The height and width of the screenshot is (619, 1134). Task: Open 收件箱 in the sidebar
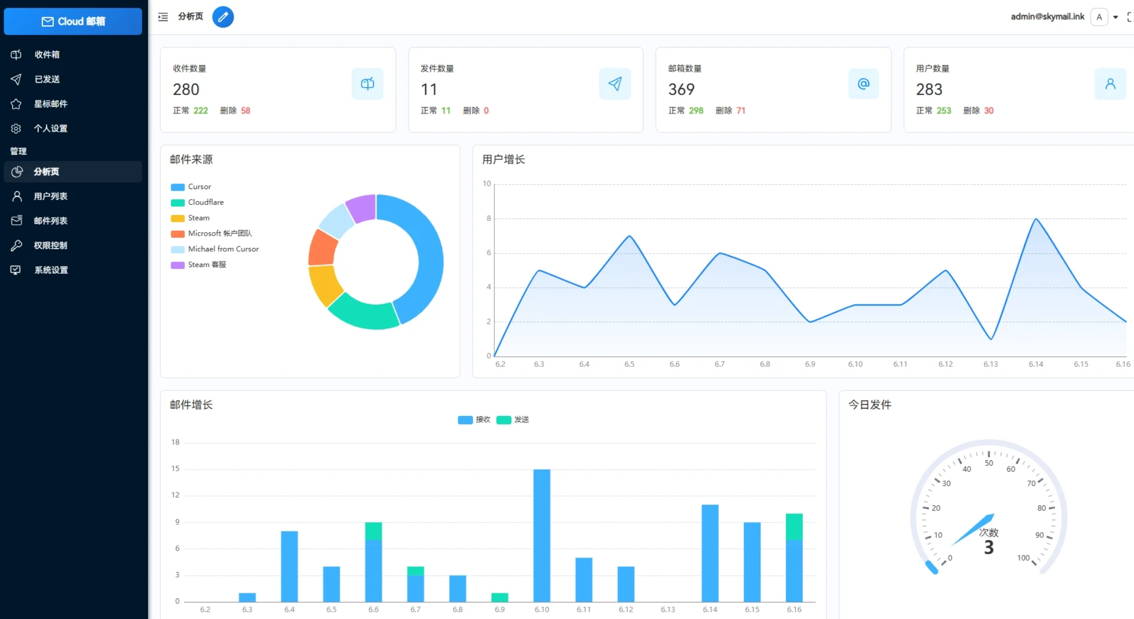(x=47, y=54)
